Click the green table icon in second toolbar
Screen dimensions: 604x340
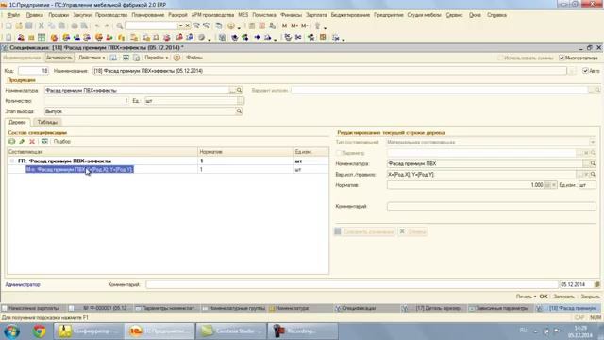point(42,38)
